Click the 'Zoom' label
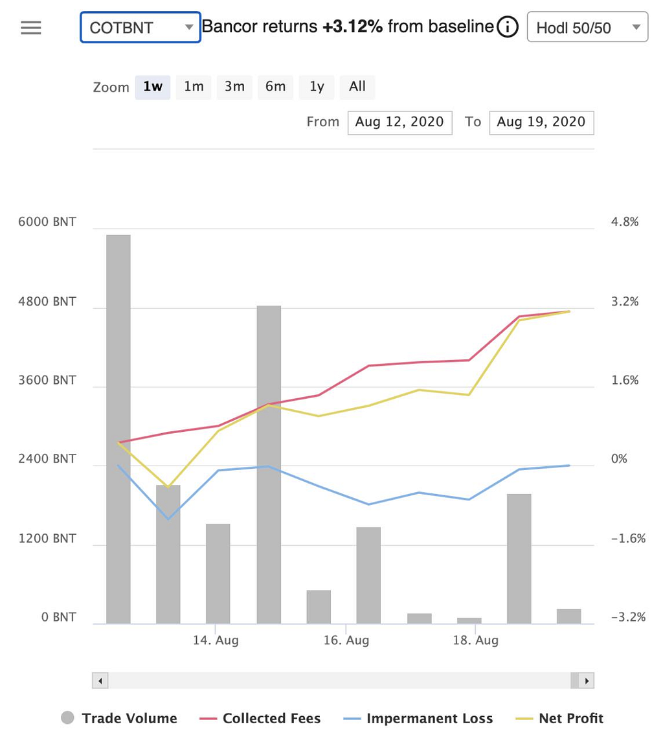The width and height of the screenshot is (663, 742). (111, 87)
